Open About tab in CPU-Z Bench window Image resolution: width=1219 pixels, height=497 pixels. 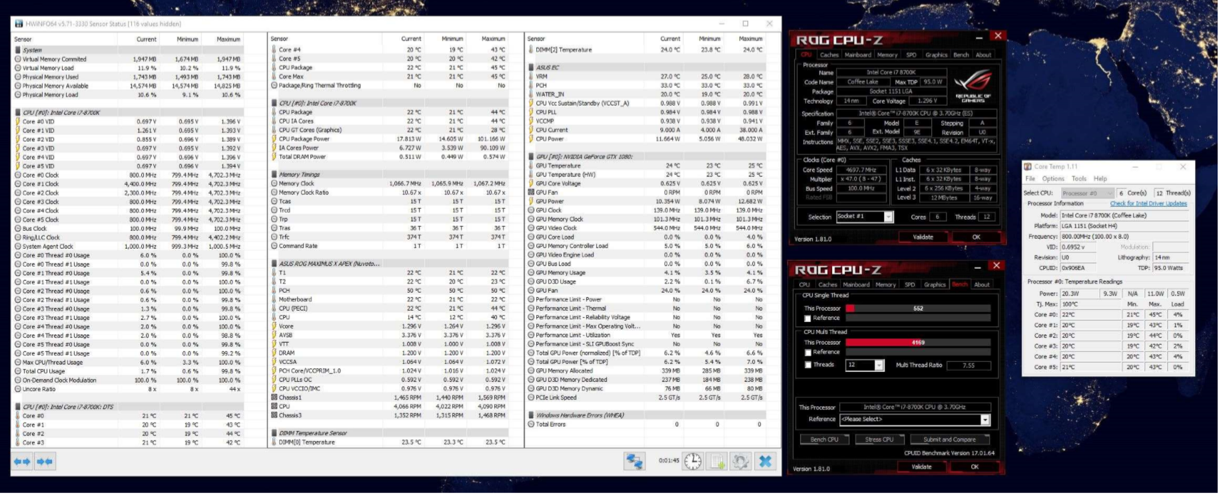pos(982,285)
